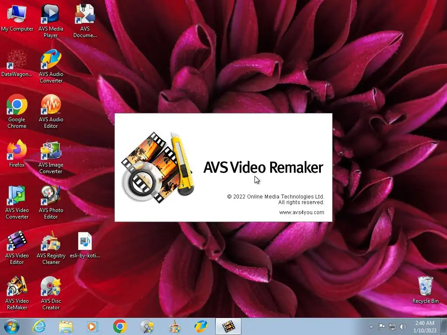Open AVS Registry Cleaner taskbar icon

[x=174, y=326]
